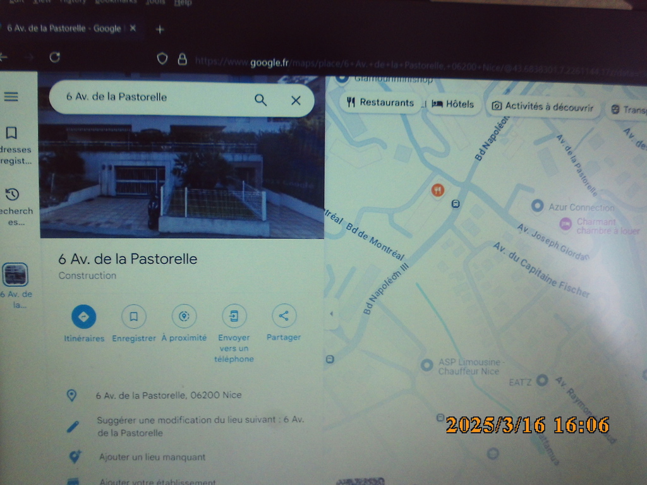Select the Restaurants filter chip

(380, 103)
